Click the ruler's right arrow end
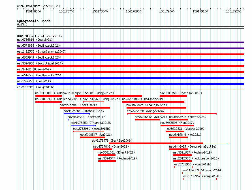The image size is (252, 190). [x=243, y=9]
